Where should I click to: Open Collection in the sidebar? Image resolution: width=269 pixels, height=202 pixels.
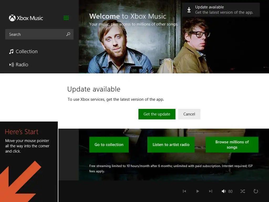[23, 51]
